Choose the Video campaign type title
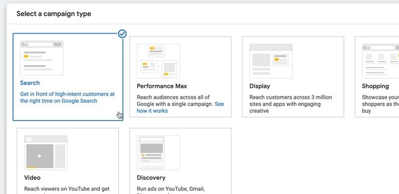399x194 pixels. (32, 177)
